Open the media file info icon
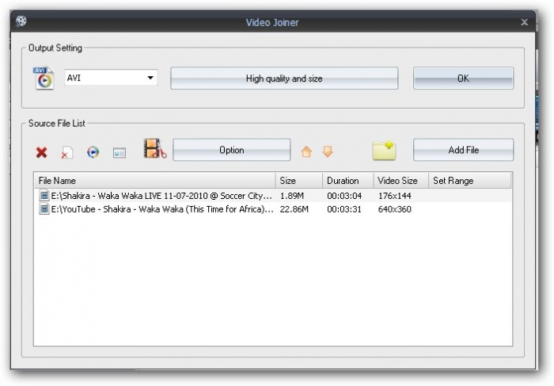The height and width of the screenshot is (386, 554). coord(120,153)
